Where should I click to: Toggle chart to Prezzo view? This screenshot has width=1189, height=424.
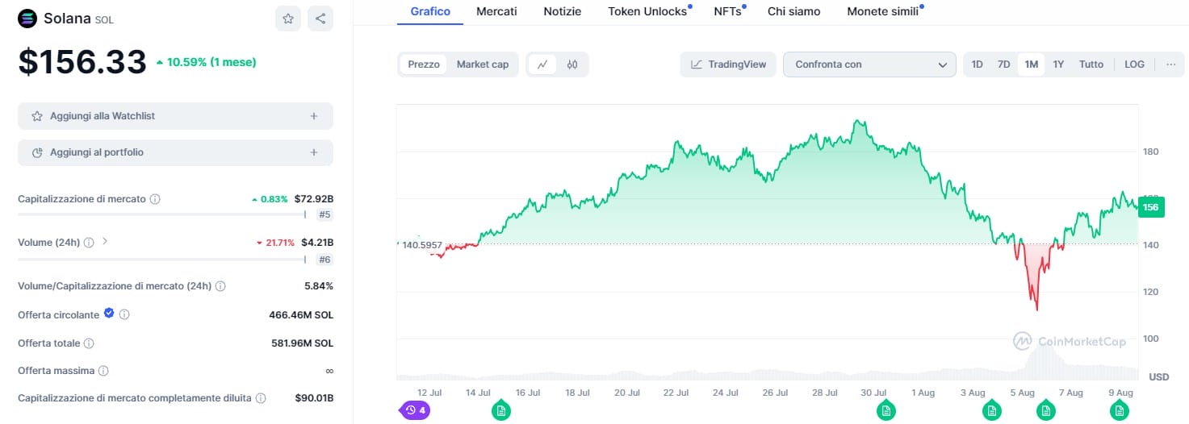[424, 64]
